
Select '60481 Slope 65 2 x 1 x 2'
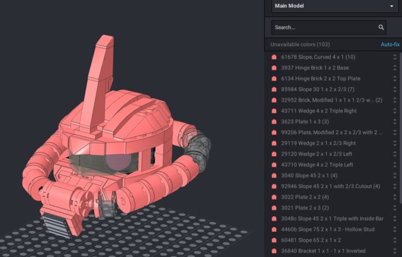[x=311, y=240]
